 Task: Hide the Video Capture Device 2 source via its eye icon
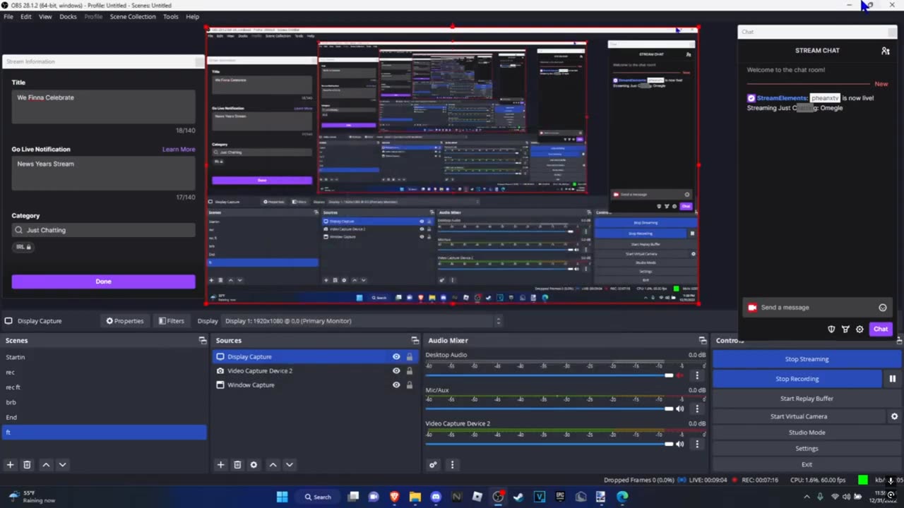point(396,371)
